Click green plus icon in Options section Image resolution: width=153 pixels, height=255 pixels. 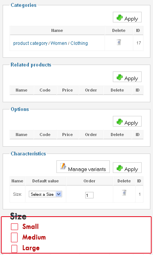120,122
